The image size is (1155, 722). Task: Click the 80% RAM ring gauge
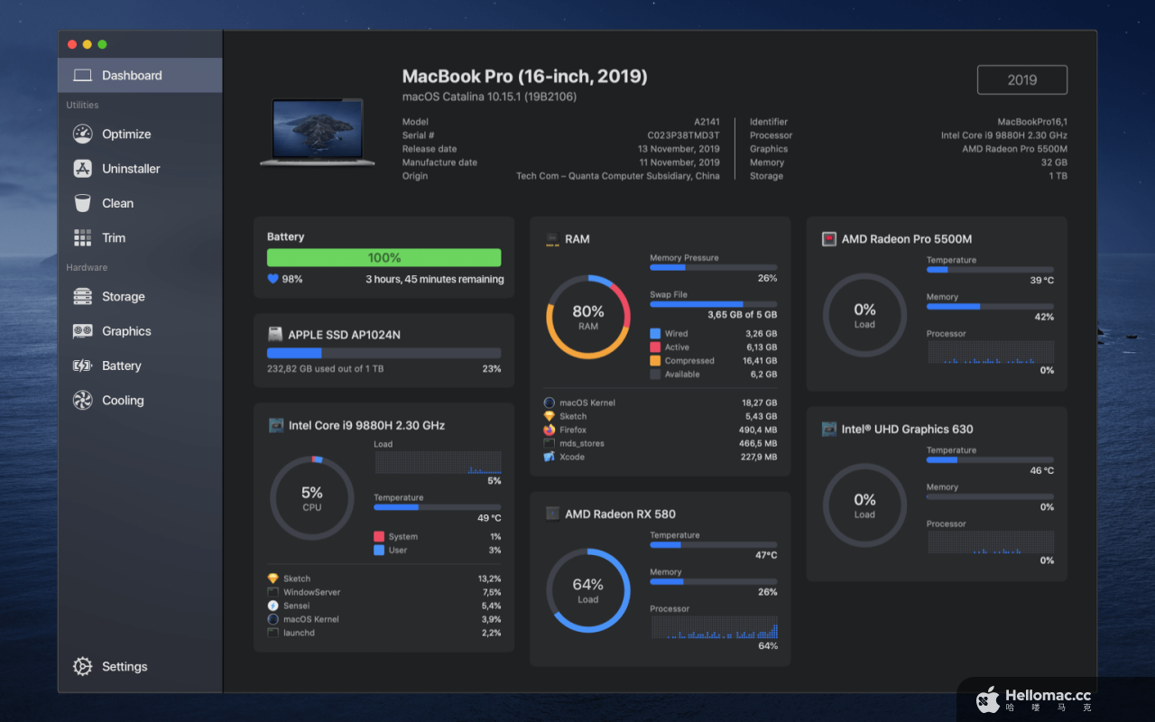pyautogui.click(x=588, y=317)
